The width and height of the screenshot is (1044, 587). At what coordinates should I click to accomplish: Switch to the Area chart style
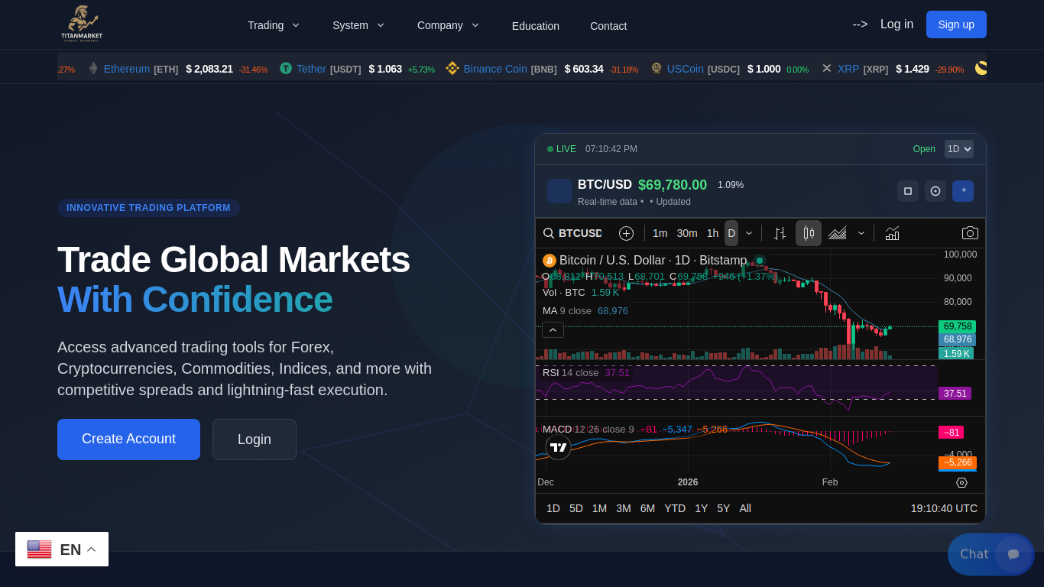[837, 233]
